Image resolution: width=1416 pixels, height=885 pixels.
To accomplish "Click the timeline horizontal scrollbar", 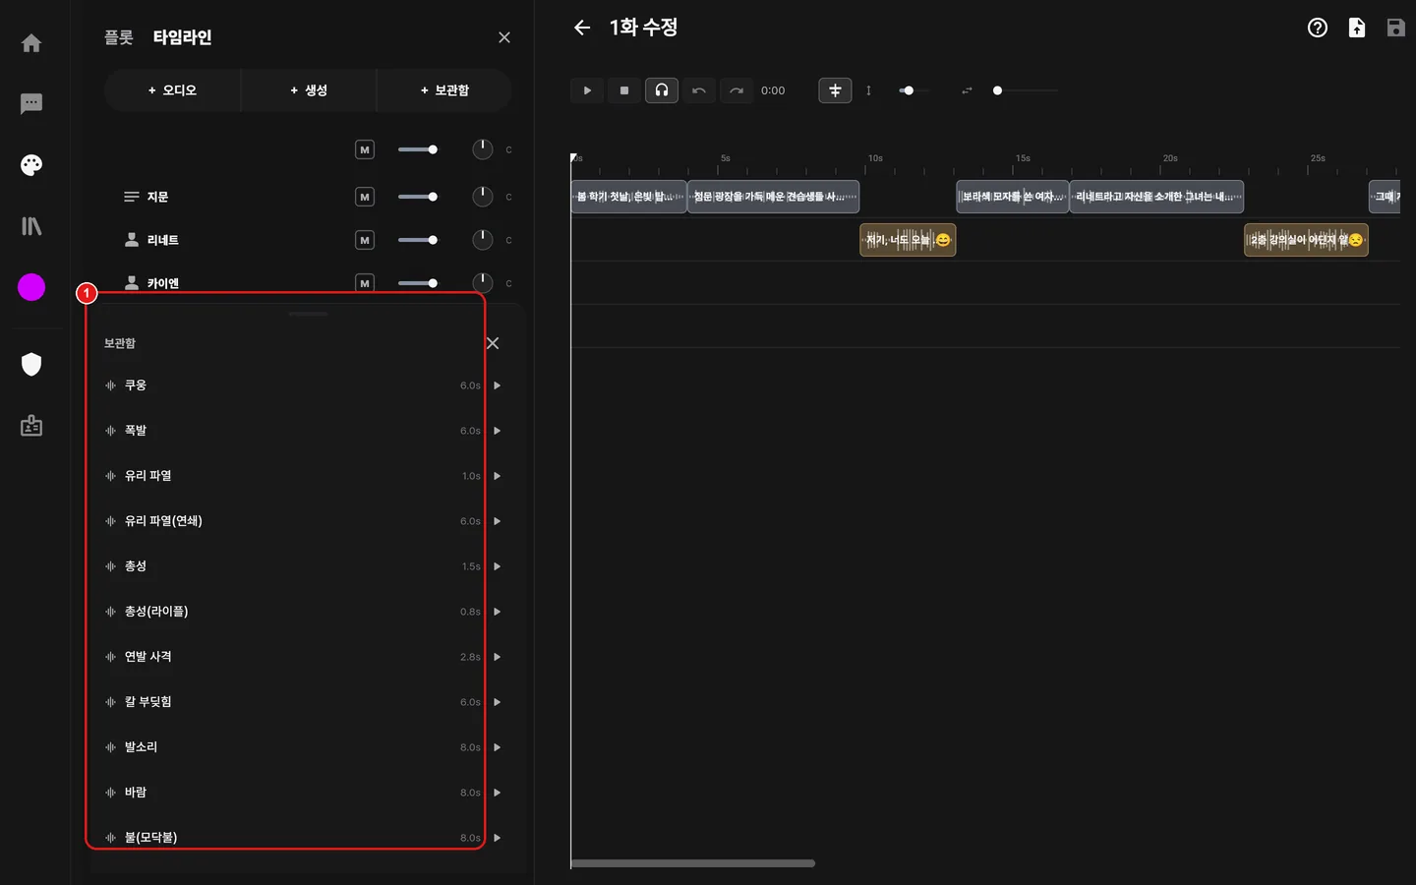I will click(x=693, y=863).
